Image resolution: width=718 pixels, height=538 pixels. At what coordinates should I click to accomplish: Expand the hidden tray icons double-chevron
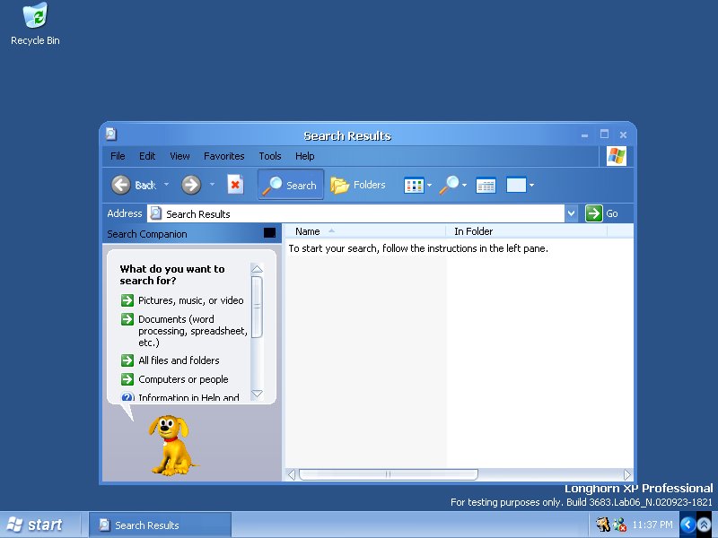coord(705,525)
